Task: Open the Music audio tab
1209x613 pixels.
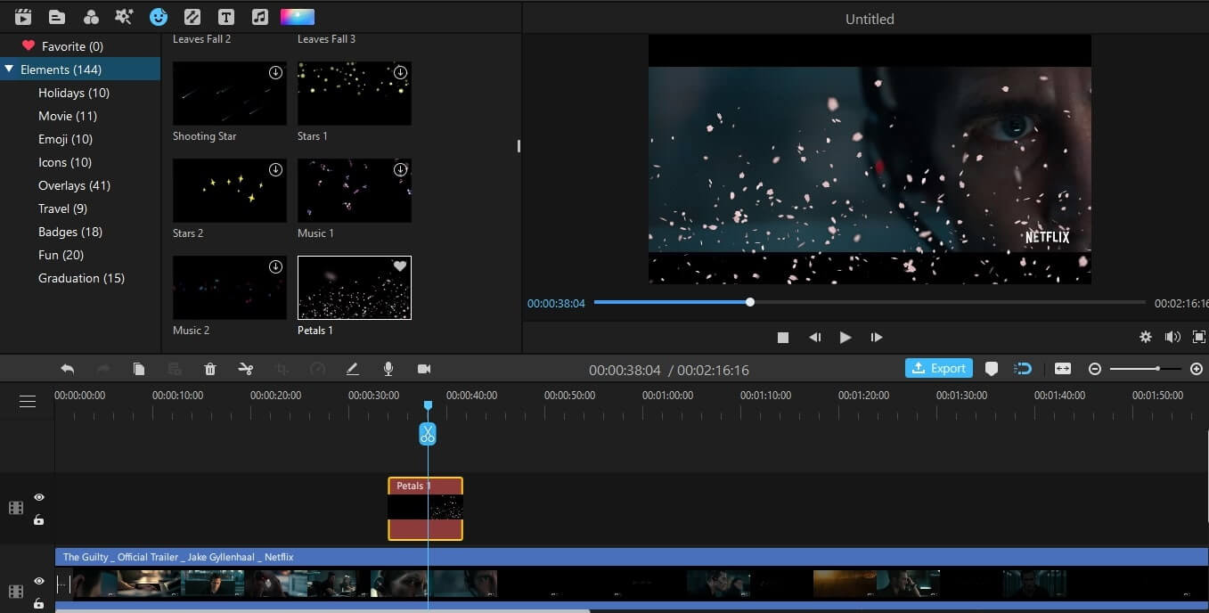Action: pos(260,17)
